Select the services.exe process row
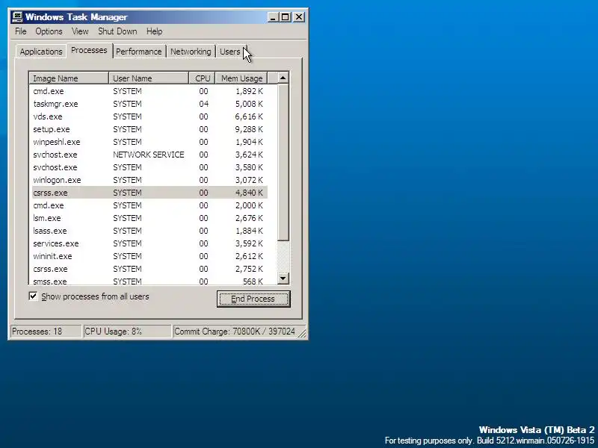The image size is (598, 448). coord(150,243)
